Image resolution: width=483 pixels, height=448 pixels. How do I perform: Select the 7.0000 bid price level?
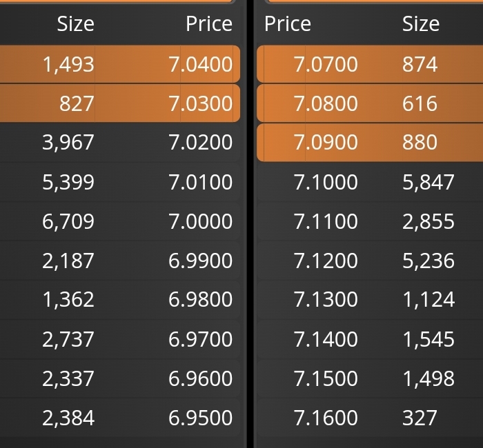coord(120,221)
